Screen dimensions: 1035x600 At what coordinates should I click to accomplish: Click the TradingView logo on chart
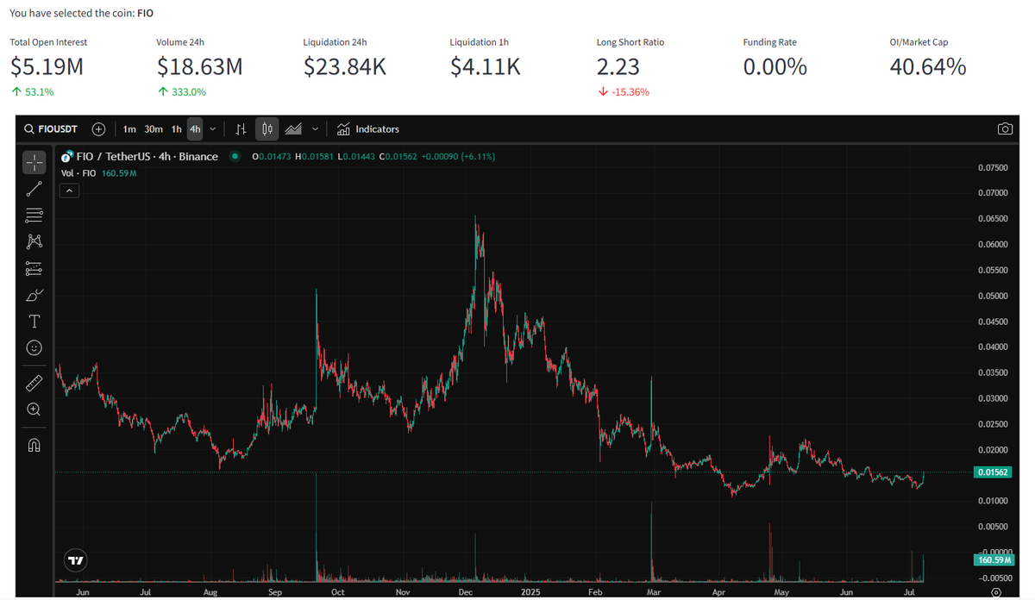pos(76,559)
